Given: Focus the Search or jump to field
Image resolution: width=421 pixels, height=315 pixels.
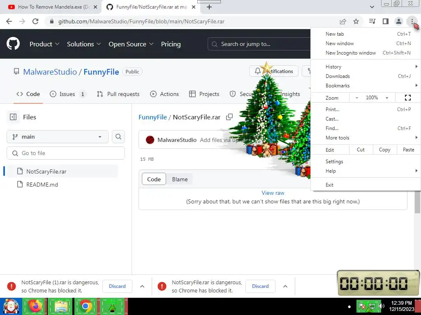Looking at the screenshot, I should tap(259, 44).
